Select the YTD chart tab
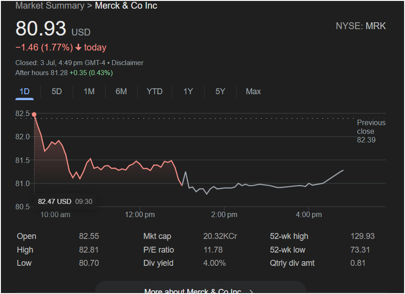 coord(155,91)
